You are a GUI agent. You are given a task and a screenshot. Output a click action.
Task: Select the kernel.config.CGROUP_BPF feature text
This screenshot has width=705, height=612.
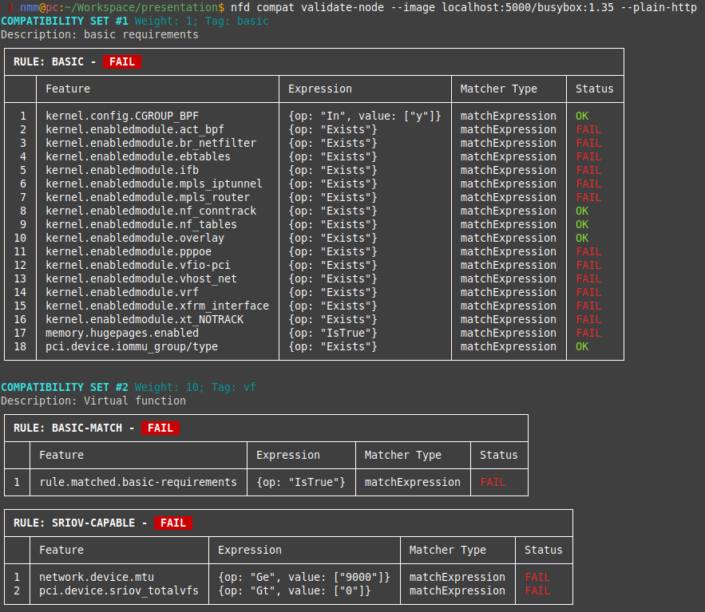[121, 116]
